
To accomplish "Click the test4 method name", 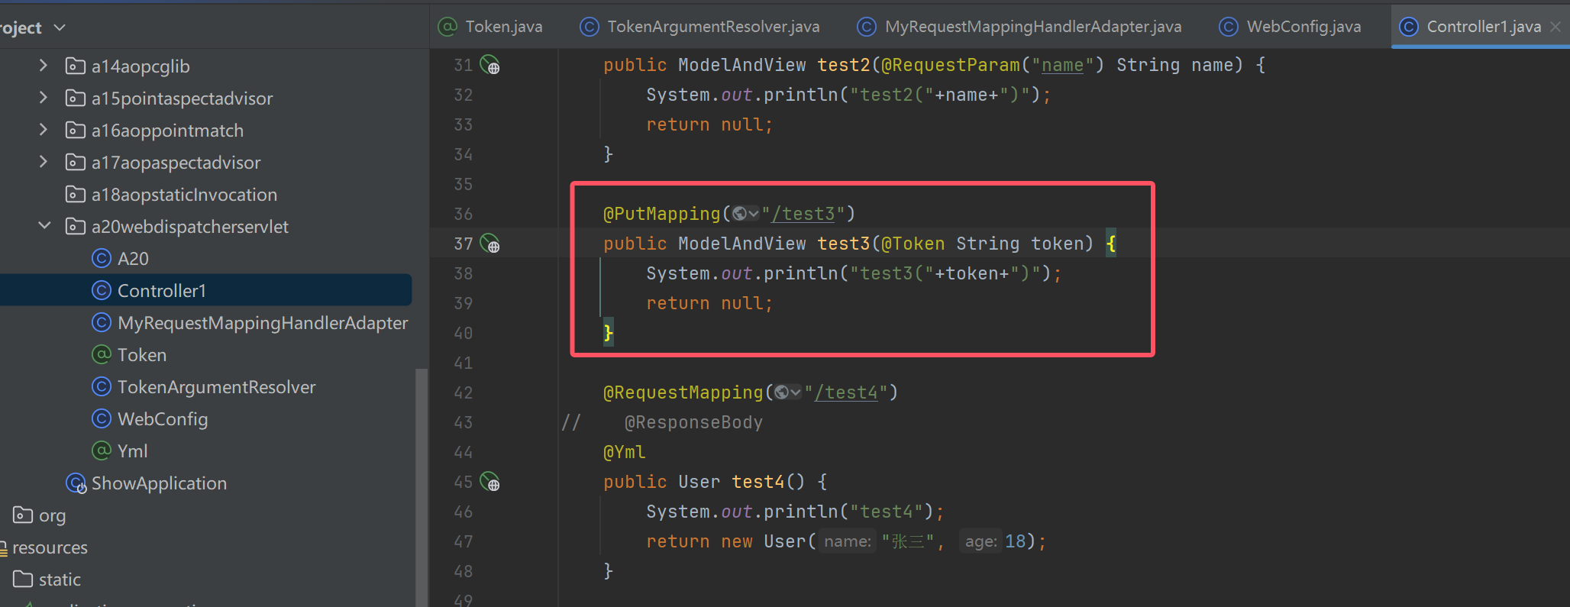I will [x=758, y=482].
